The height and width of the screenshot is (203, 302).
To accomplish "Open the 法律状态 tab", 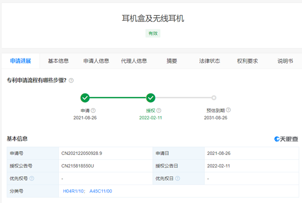I will tap(209, 61).
